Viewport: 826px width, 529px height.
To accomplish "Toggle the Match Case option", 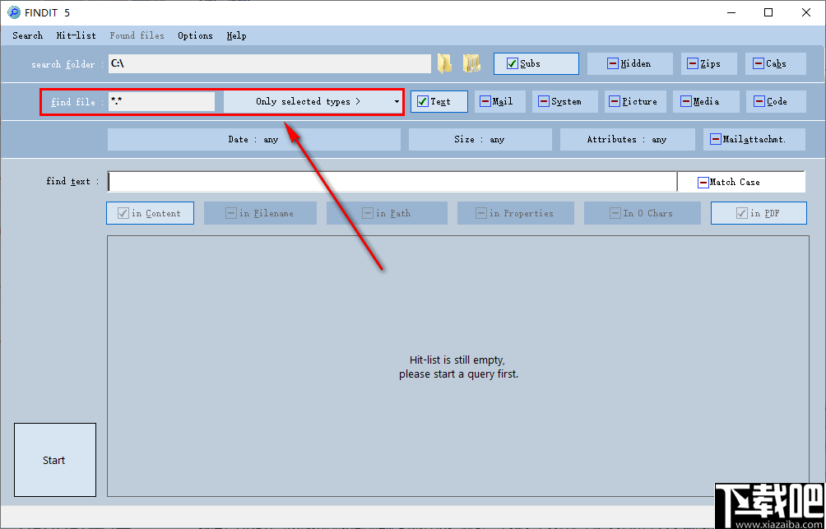I will coord(740,182).
